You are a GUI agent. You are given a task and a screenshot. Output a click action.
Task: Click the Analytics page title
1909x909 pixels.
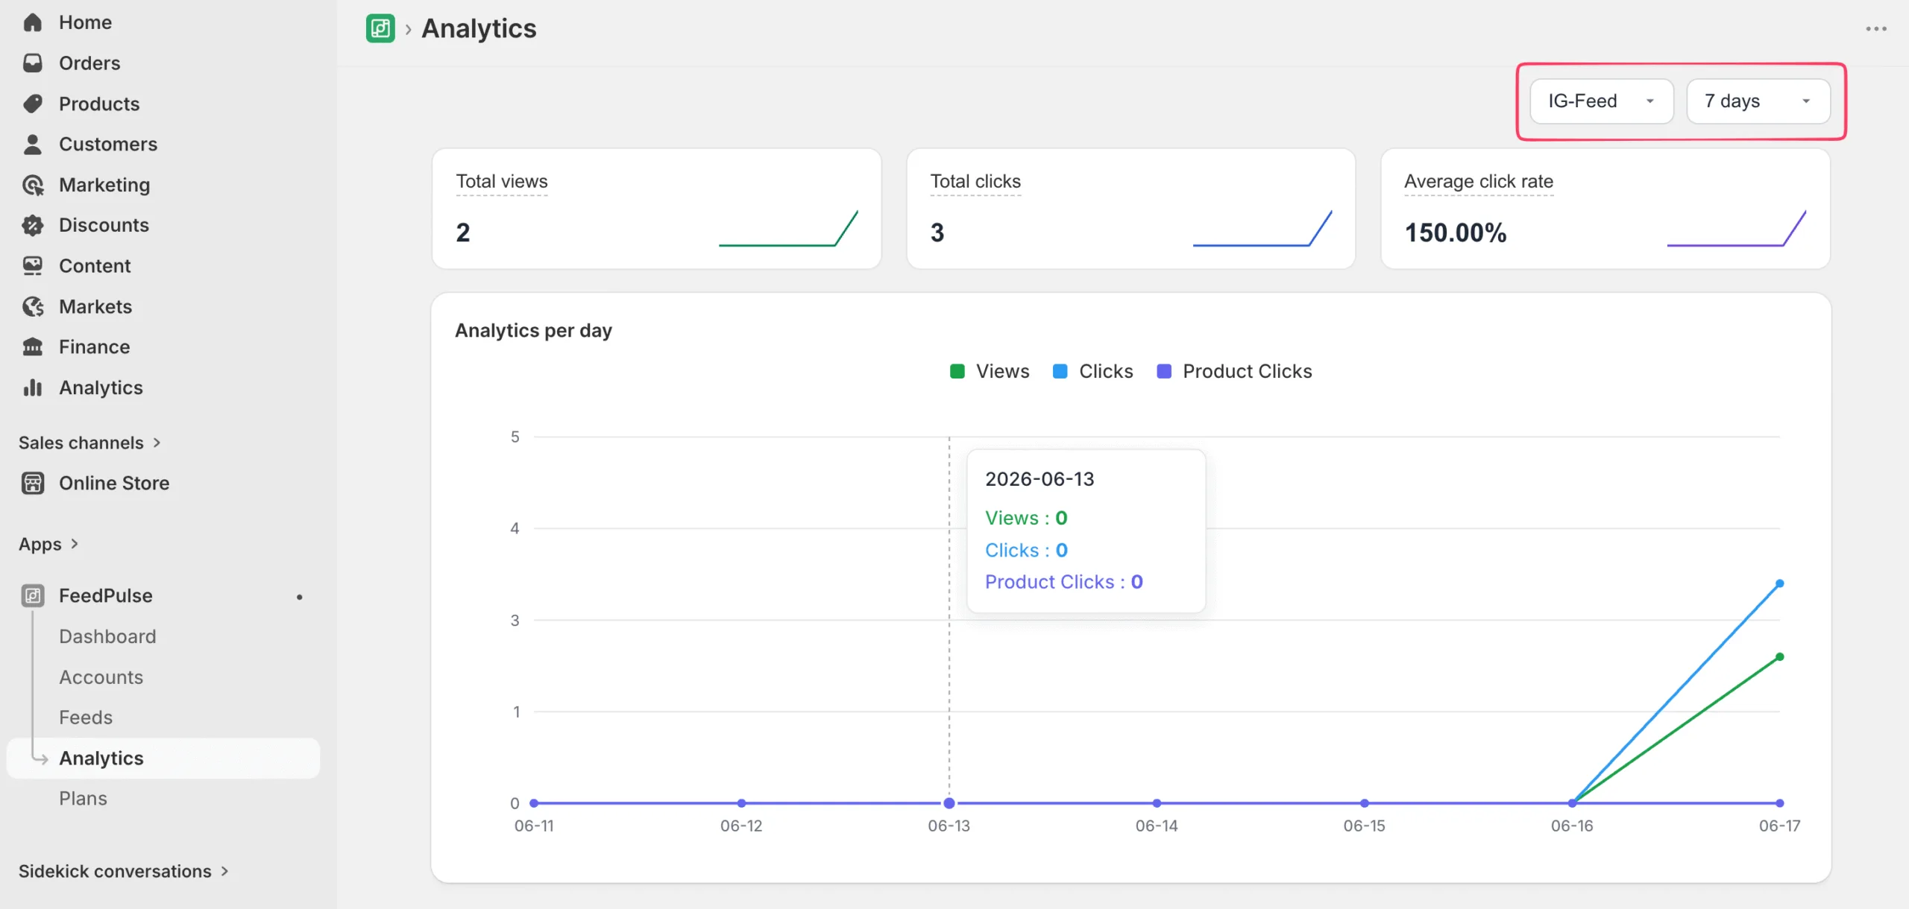tap(479, 28)
